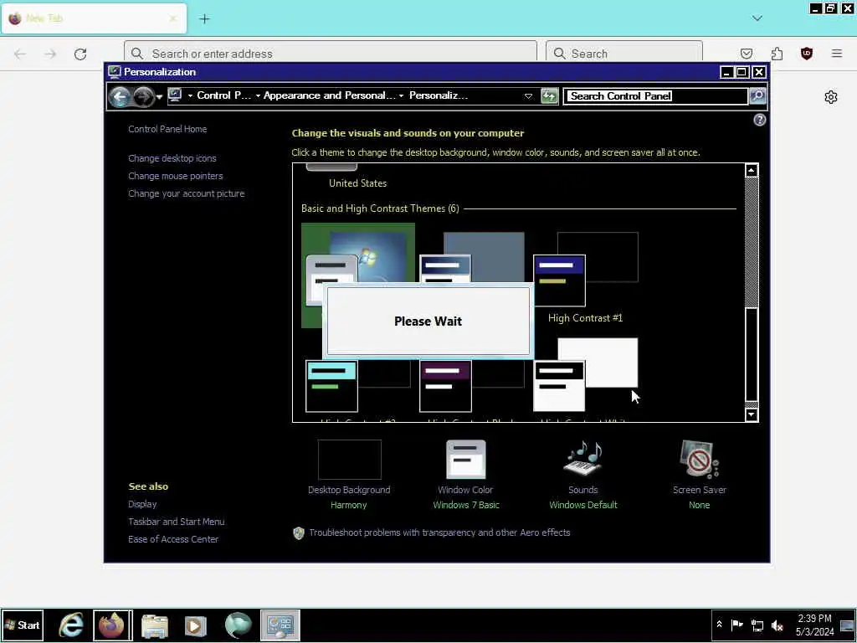The image size is (857, 643).
Task: Click Change your account picture link
Action: tap(187, 193)
